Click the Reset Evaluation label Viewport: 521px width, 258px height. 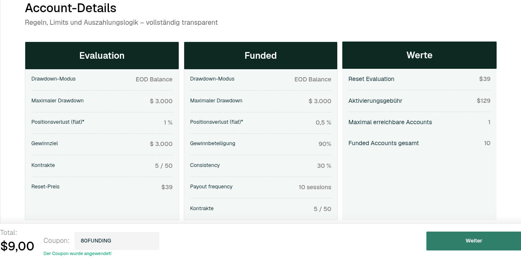tap(371, 79)
